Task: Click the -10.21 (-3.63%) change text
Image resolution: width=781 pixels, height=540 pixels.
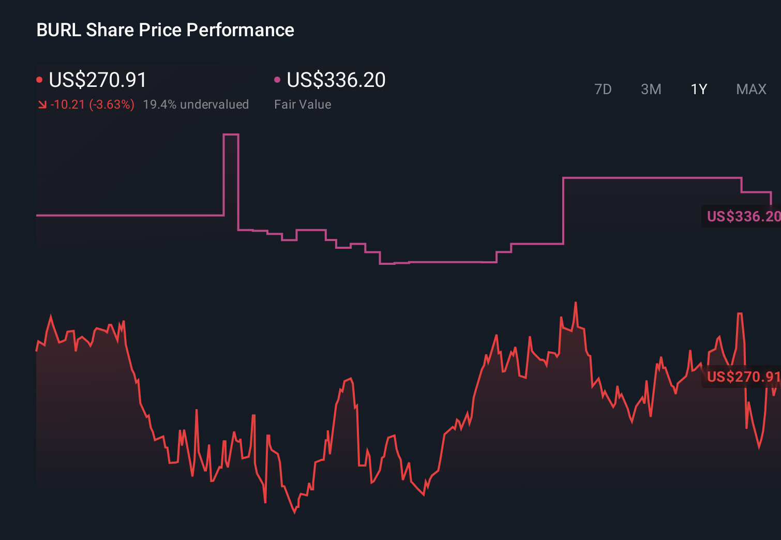Action: (92, 104)
